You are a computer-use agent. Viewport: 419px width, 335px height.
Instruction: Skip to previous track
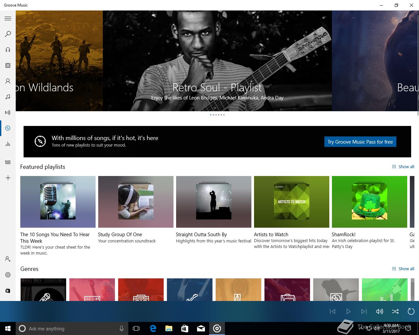[333, 311]
